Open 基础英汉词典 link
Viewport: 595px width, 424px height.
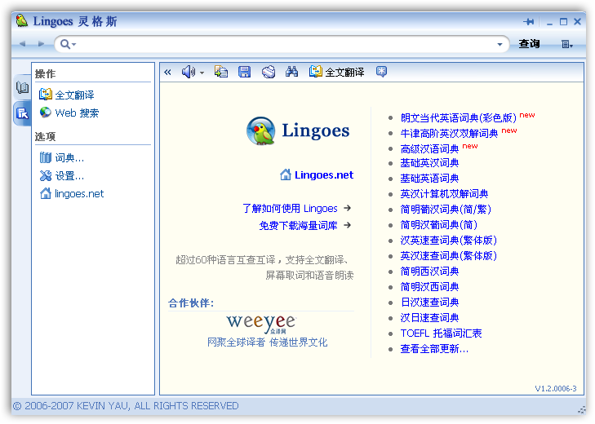click(429, 163)
